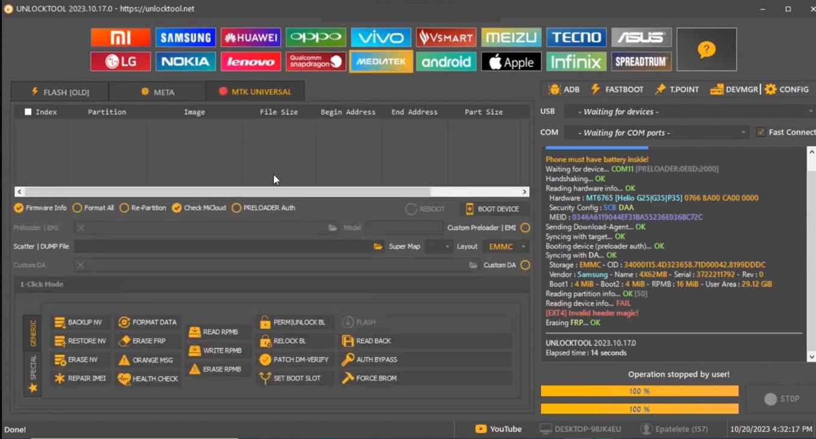Viewport: 816px width, 439px height.
Task: Click the log panel vertical scrollbar
Action: click(811, 254)
